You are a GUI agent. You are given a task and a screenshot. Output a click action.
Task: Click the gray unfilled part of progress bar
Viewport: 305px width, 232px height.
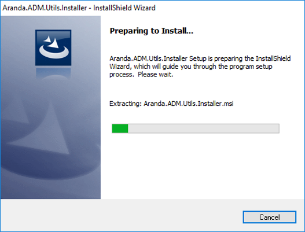point(204,128)
